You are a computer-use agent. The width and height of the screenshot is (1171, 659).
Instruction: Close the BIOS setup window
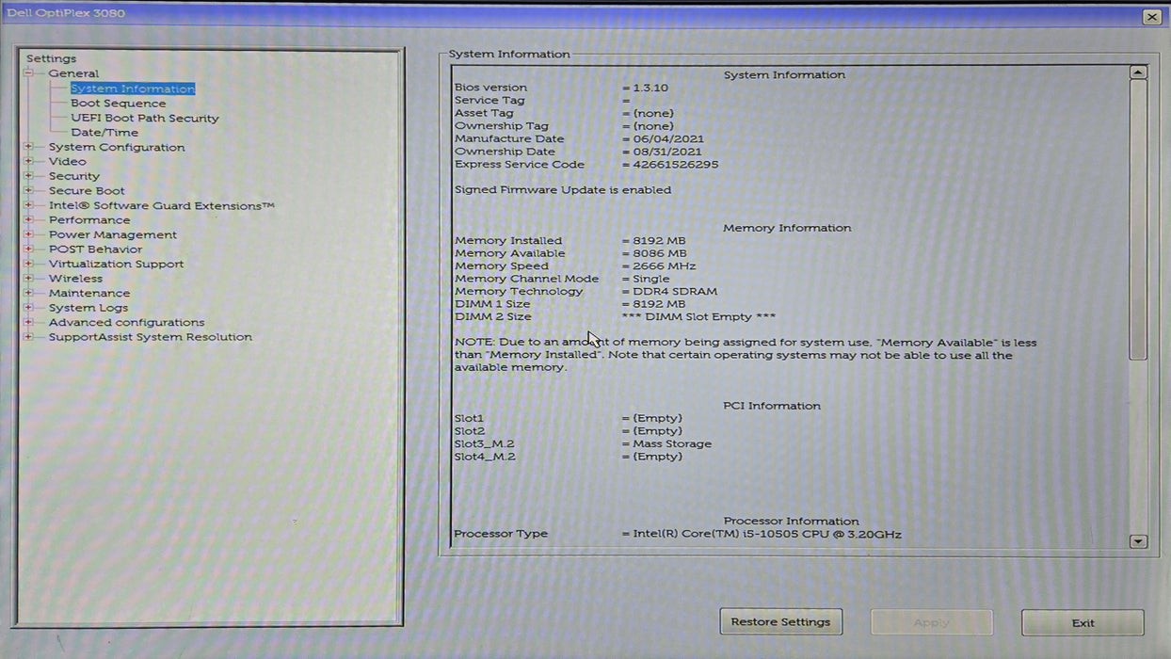click(1152, 17)
